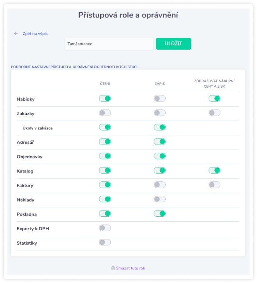Turn off Čtení toggle for Adresář
Screen dimensions: 257x283
[x=105, y=141]
